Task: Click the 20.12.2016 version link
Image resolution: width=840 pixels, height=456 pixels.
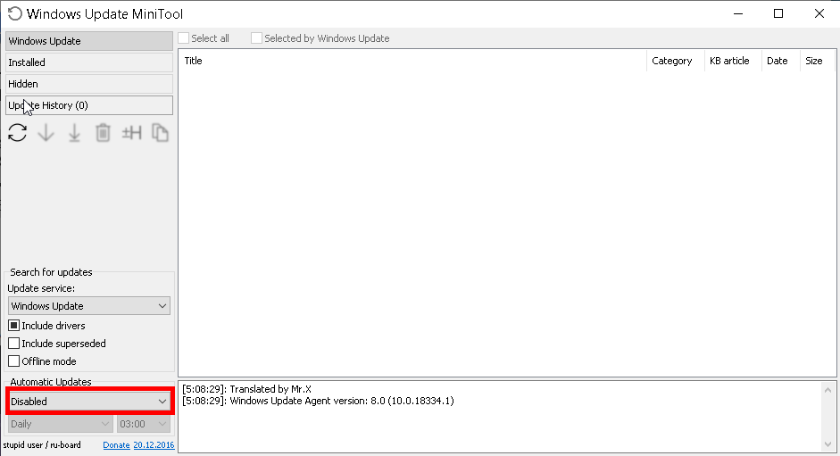Action: pyautogui.click(x=154, y=444)
